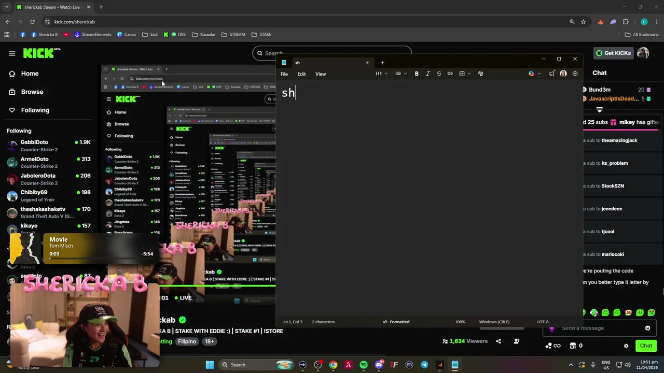The image size is (664, 373).
Task: Click the Get KICKs button
Action: [x=613, y=53]
